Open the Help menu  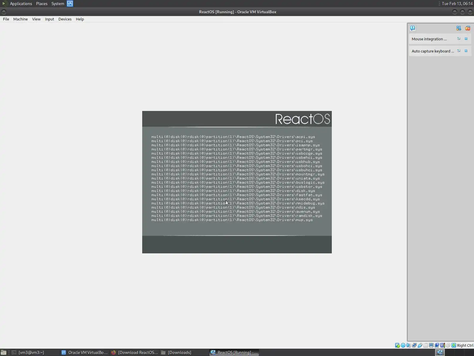click(80, 19)
